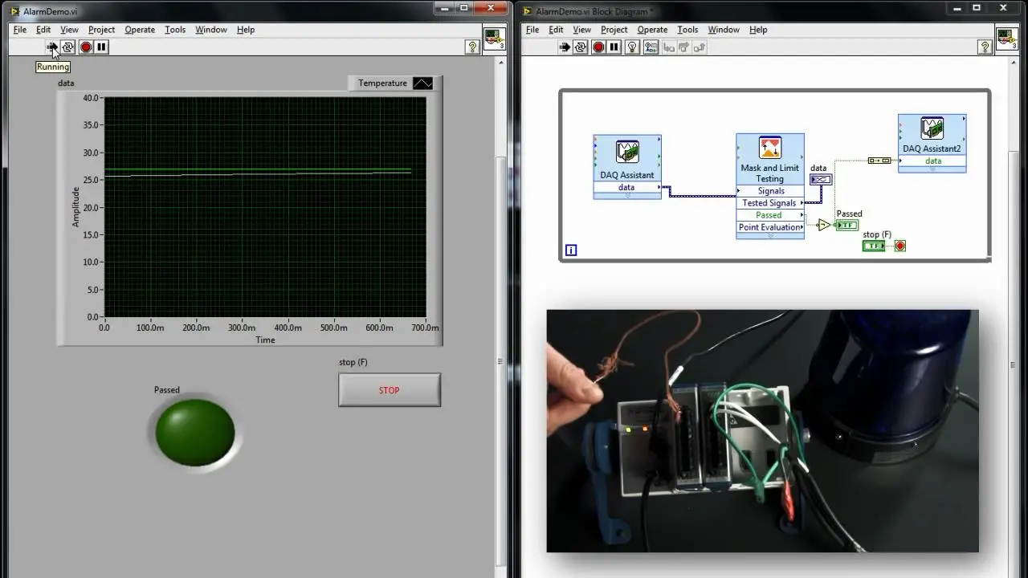Open Context Help in the front panel window
This screenshot has width=1028, height=578.
(472, 47)
